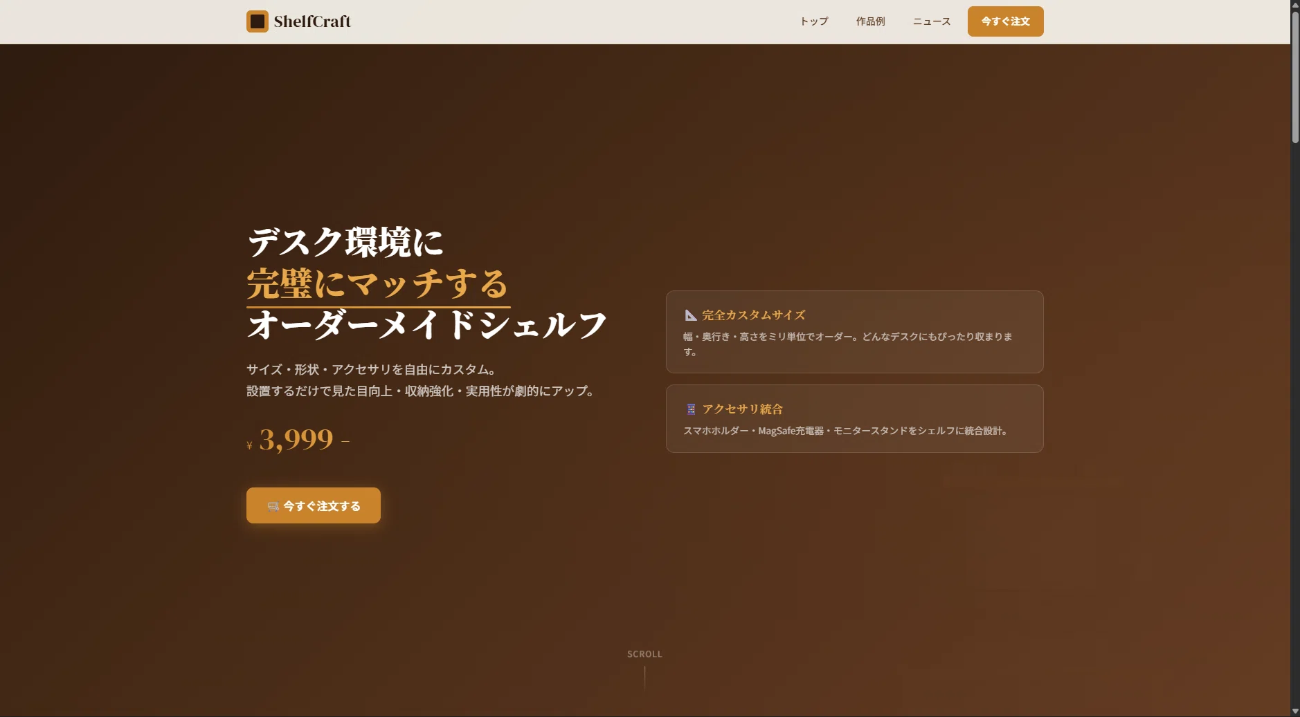Click the 今すぐ注文する hero button

tap(314, 505)
